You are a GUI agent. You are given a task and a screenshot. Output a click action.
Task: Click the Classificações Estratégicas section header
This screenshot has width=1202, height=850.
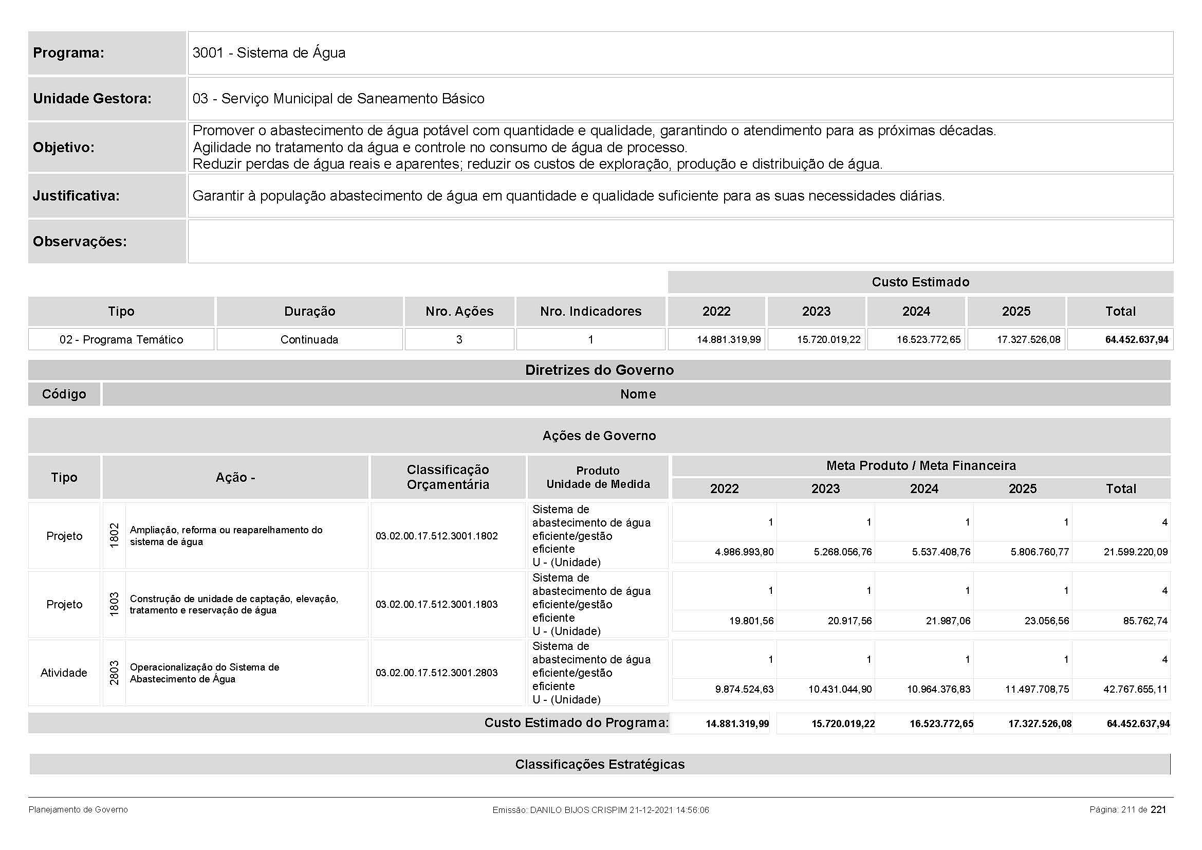(599, 764)
